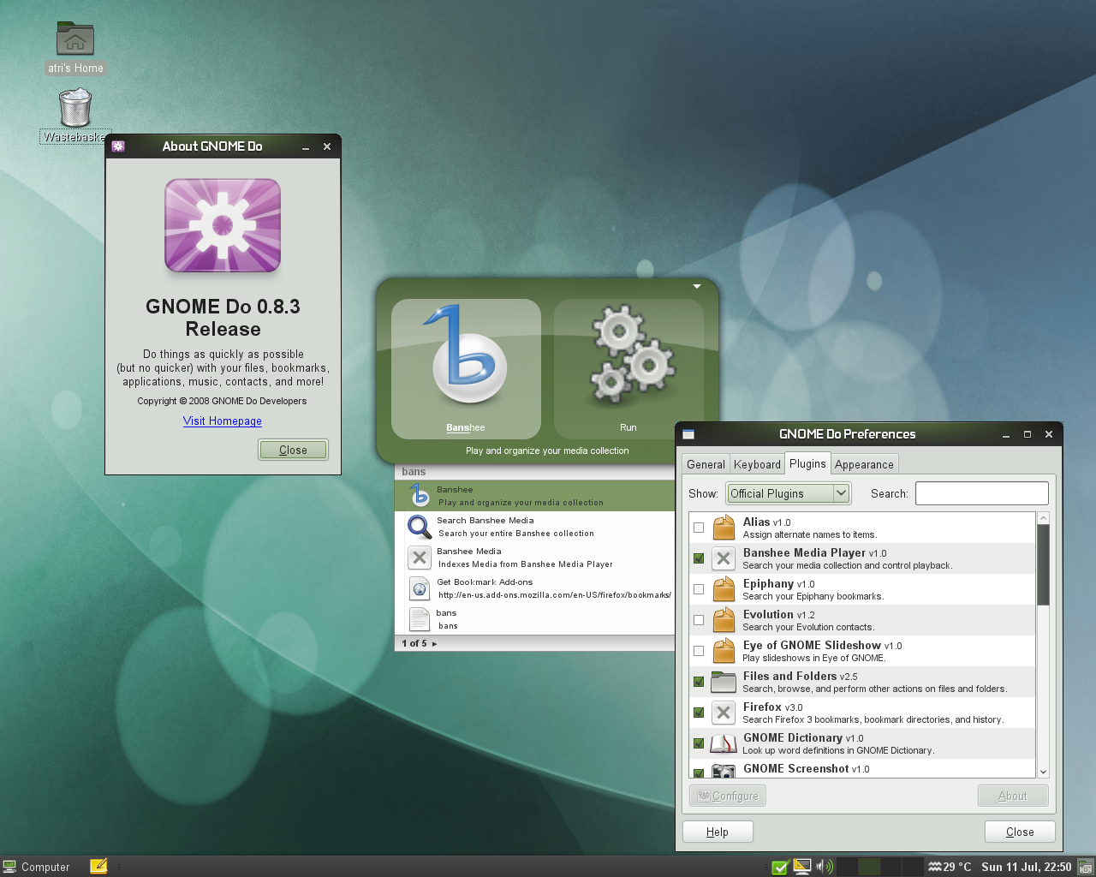
Task: Open the Official Plugins show dropdown
Action: (788, 493)
